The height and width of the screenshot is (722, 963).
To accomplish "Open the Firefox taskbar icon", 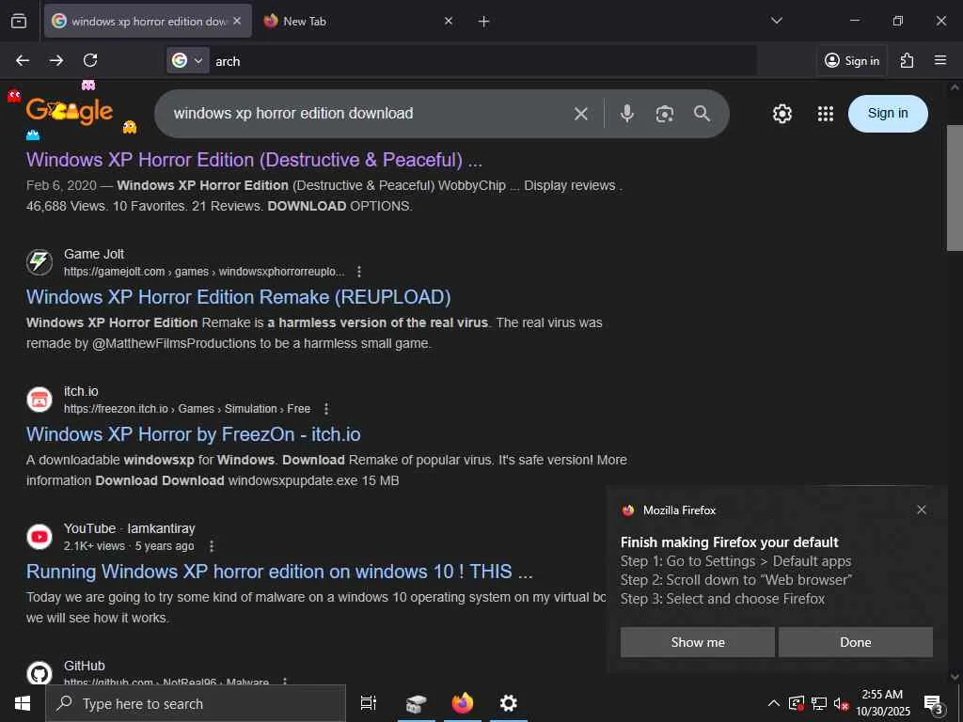I will click(x=463, y=703).
